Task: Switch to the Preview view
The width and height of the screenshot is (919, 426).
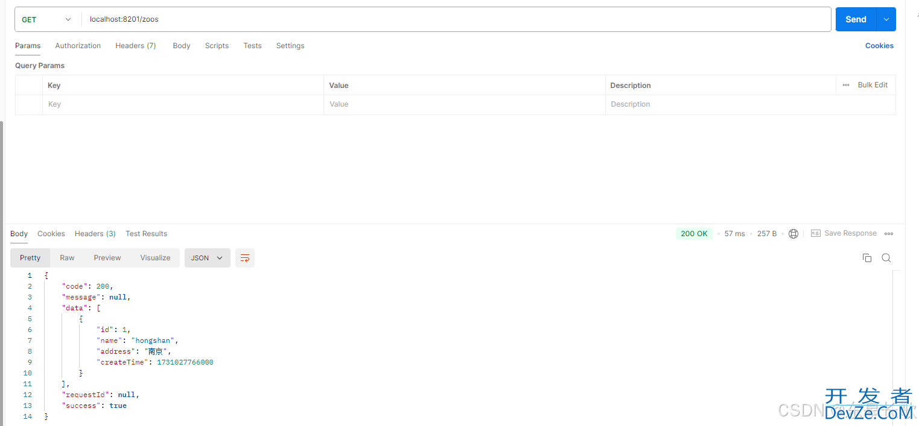Action: [107, 258]
